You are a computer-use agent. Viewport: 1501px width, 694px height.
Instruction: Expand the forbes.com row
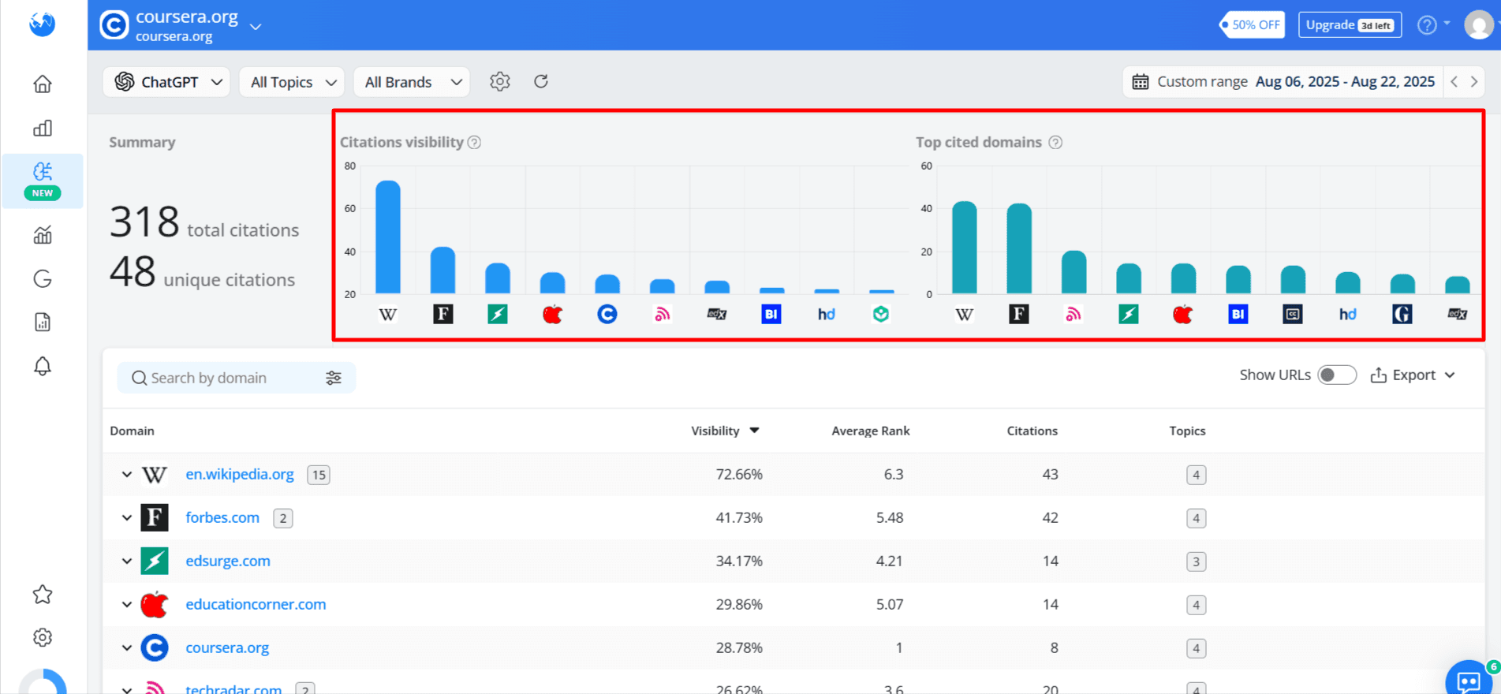click(x=127, y=518)
